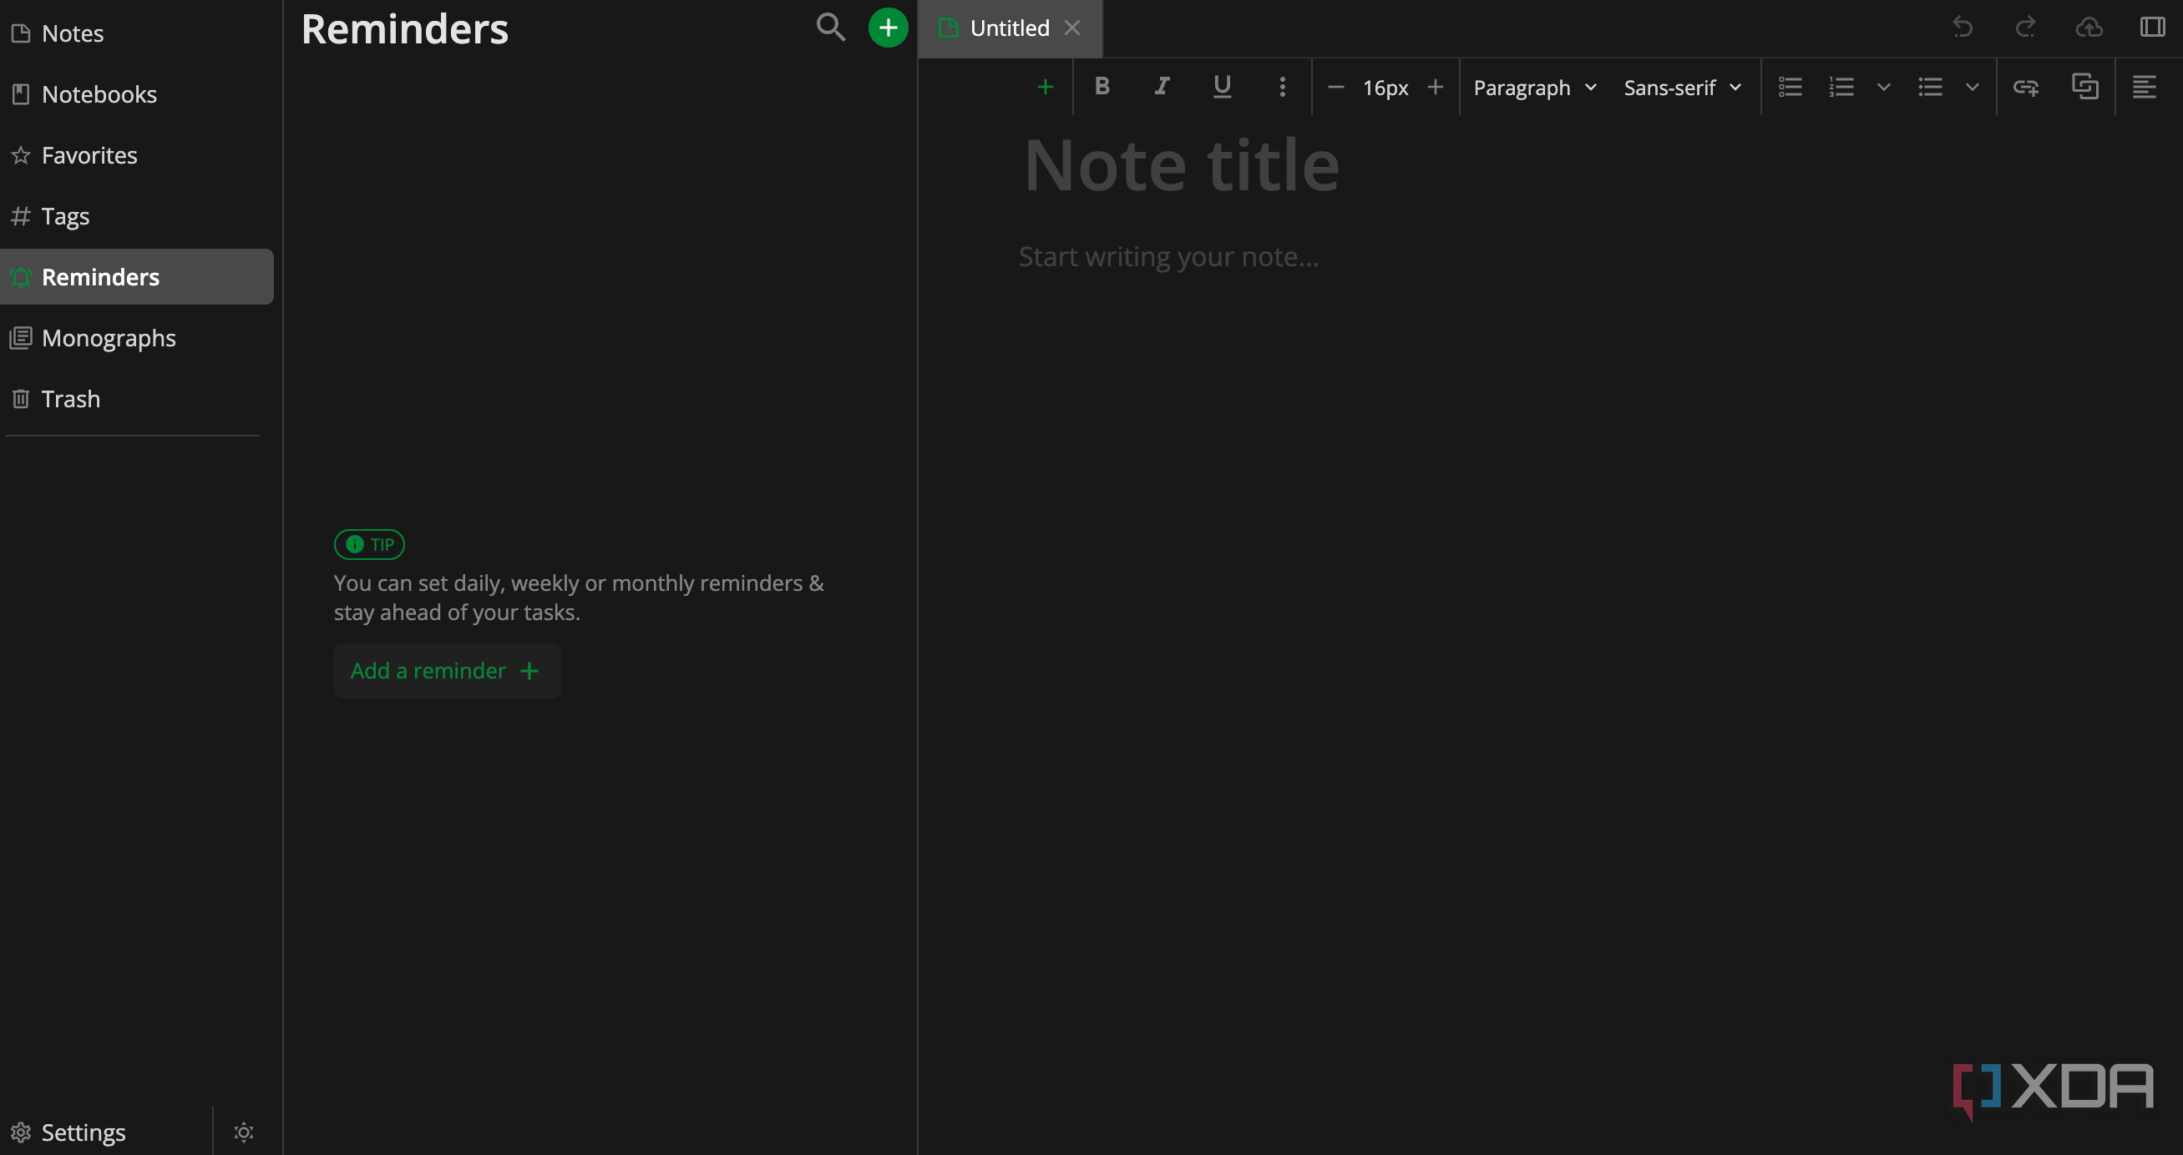
Task: Click the text alignment icon
Action: (2143, 88)
